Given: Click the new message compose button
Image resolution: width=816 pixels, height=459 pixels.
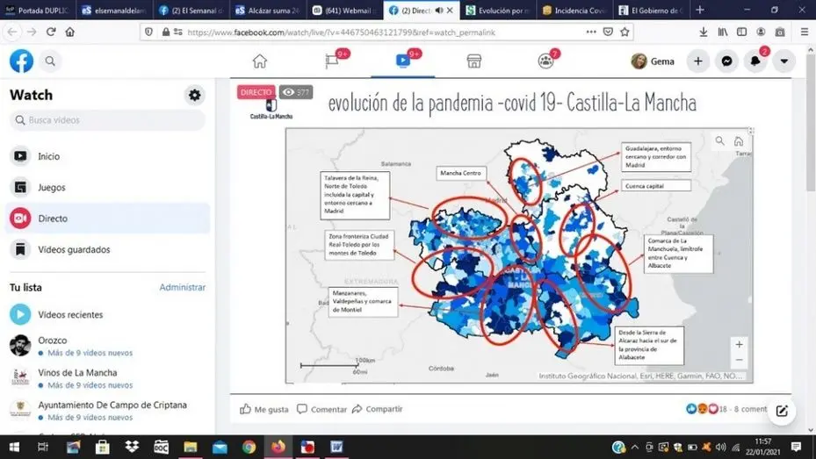Looking at the screenshot, I should tap(781, 411).
